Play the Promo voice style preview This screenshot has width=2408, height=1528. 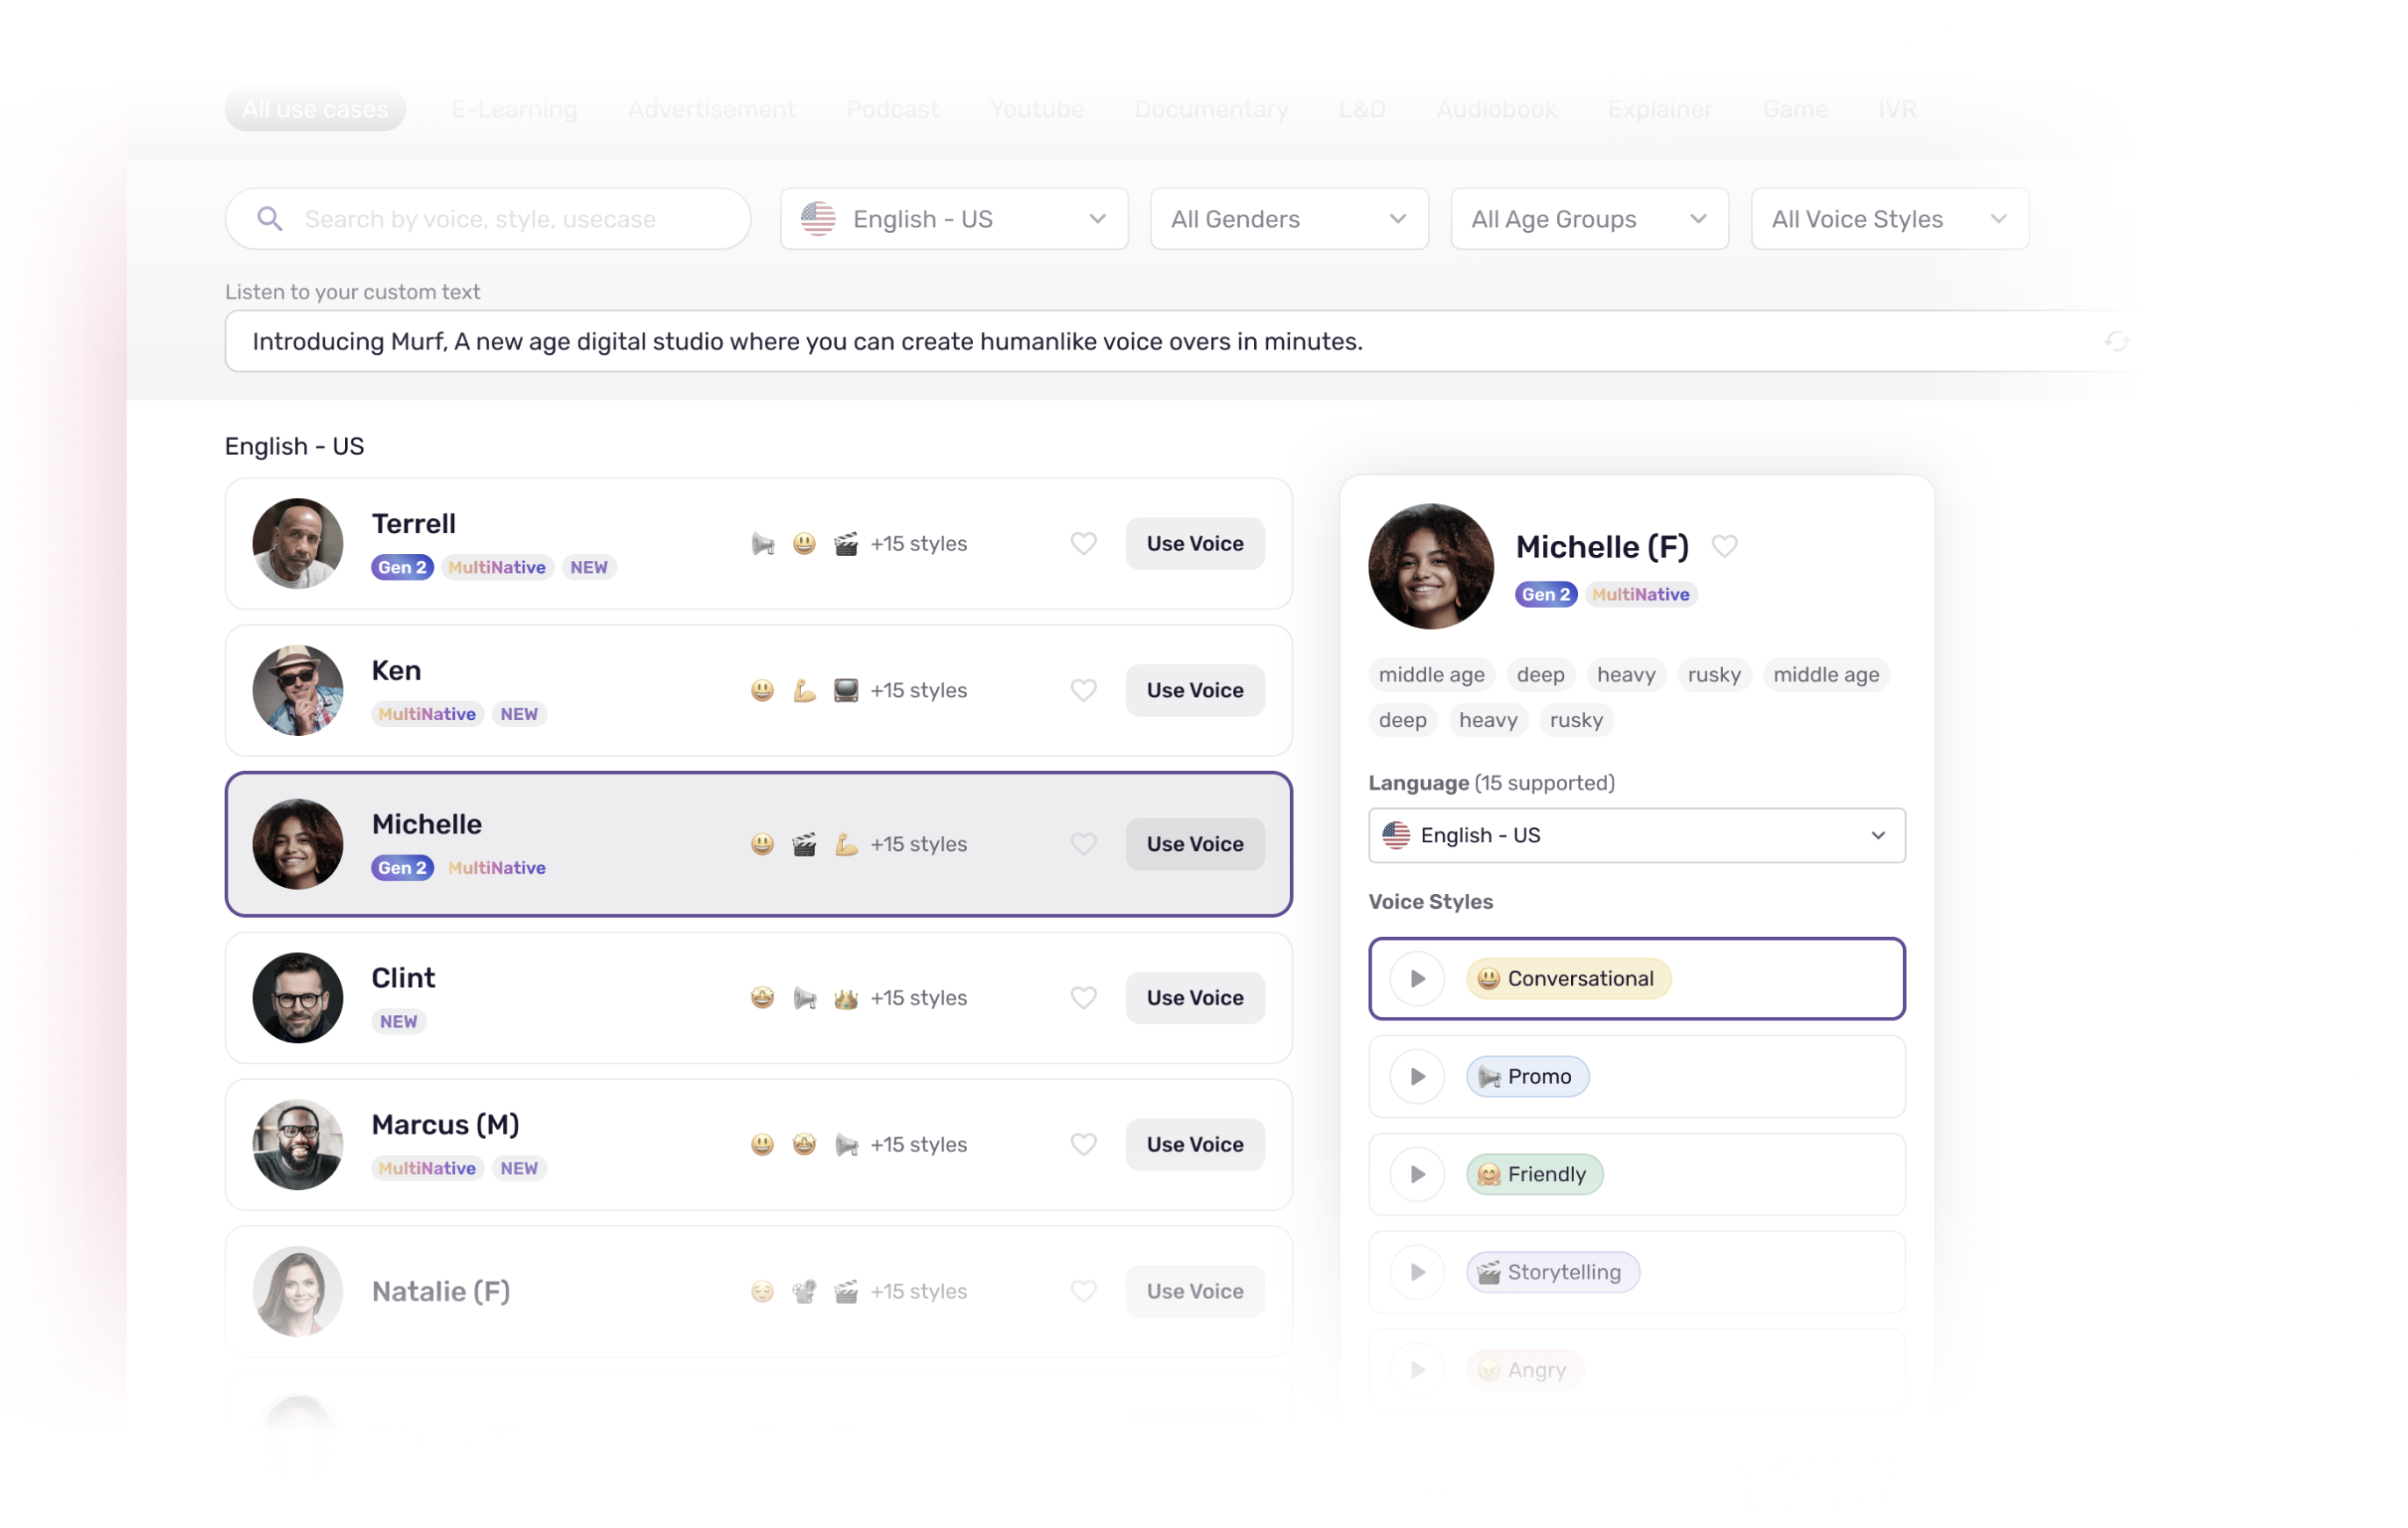(1417, 1077)
